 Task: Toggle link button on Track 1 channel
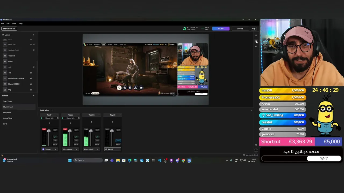click(x=55, y=137)
